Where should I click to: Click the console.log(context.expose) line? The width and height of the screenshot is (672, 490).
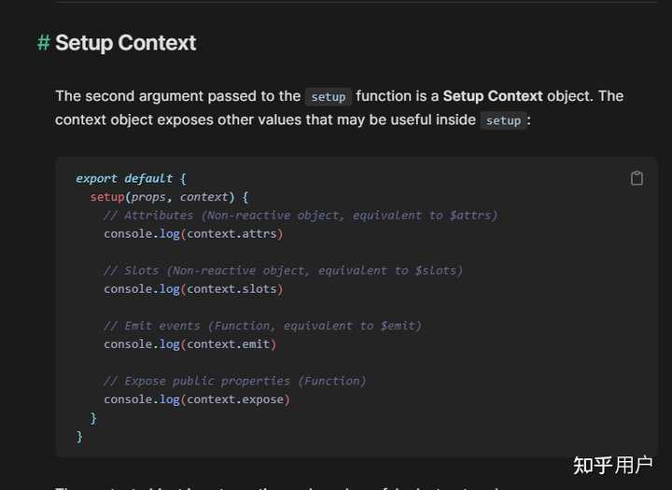(x=197, y=399)
